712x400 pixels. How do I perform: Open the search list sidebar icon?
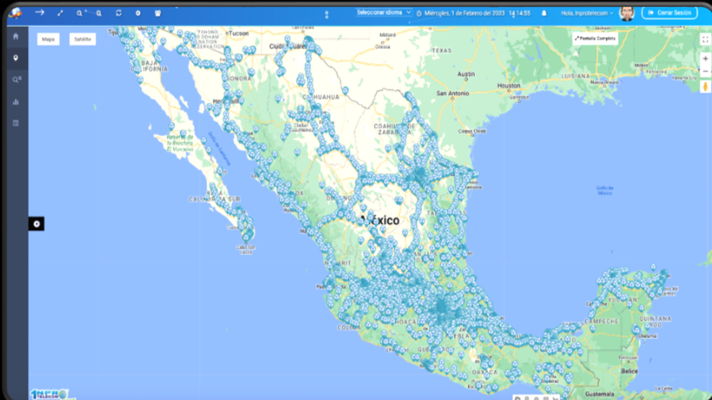pos(17,80)
